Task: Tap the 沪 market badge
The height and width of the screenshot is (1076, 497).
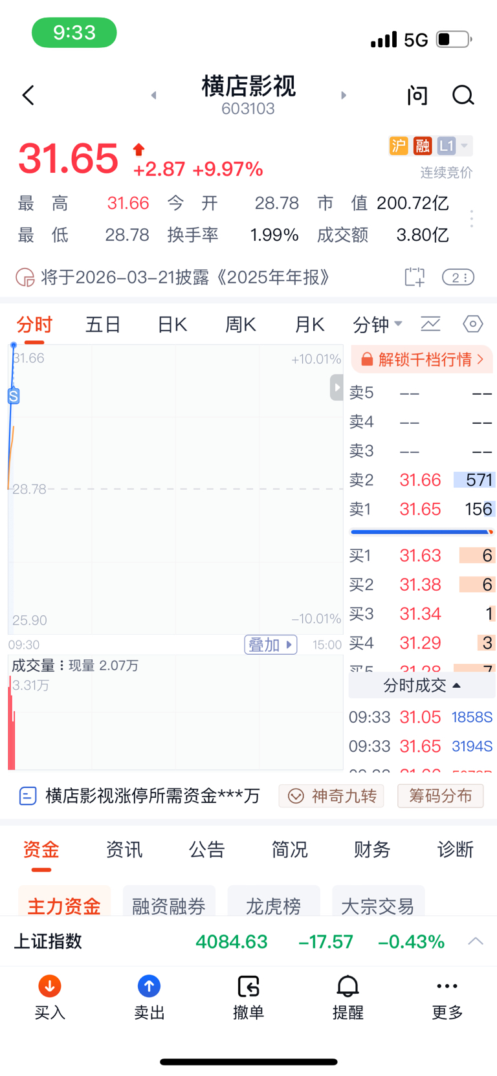Action: (x=399, y=146)
